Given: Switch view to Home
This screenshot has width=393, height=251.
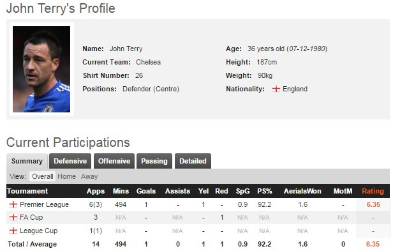Looking at the screenshot, I should click(x=66, y=176).
